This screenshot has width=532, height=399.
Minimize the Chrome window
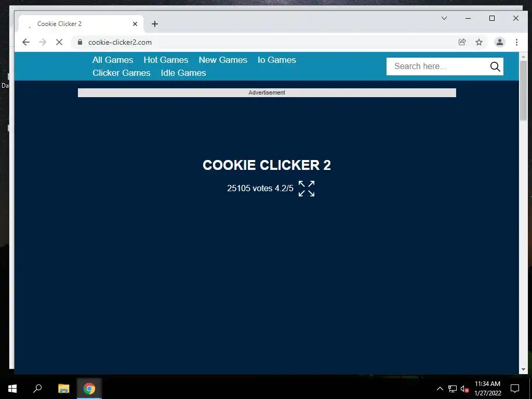468,18
